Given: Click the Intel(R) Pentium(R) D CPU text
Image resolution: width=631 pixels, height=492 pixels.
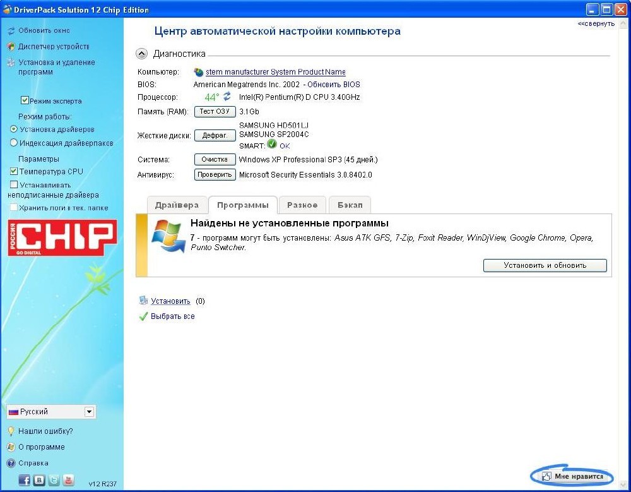Looking at the screenshot, I should 299,97.
